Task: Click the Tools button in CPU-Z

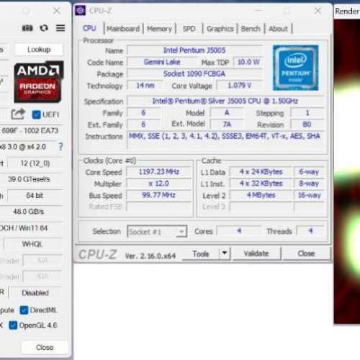Action: 201,253
